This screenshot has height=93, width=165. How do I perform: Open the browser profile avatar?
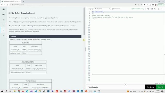pos(156,5)
